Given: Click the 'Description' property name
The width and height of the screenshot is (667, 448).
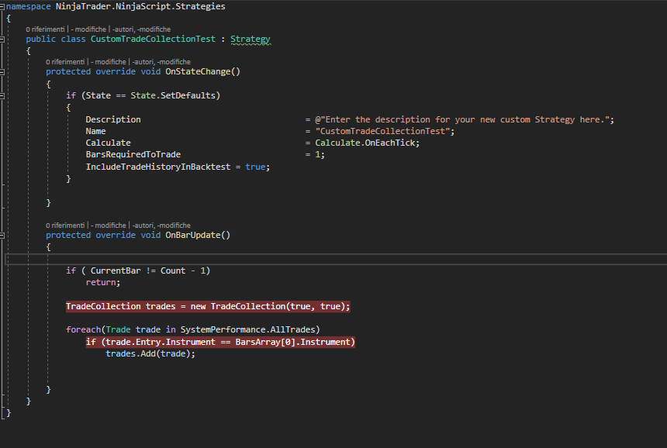Looking at the screenshot, I should (113, 119).
